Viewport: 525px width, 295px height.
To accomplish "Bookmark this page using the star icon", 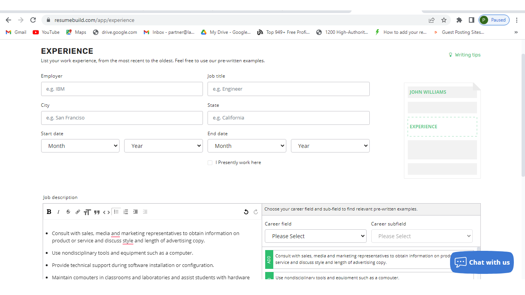I will click(x=444, y=20).
